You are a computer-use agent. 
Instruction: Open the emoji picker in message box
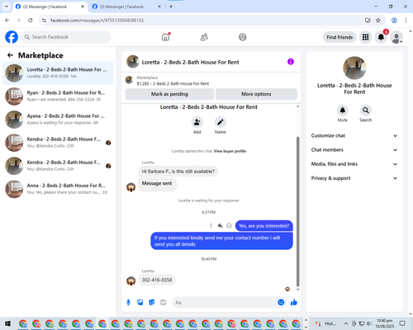[x=281, y=303]
